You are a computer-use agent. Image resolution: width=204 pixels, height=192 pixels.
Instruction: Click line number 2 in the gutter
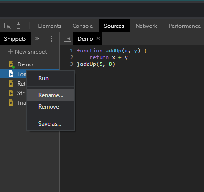72,57
